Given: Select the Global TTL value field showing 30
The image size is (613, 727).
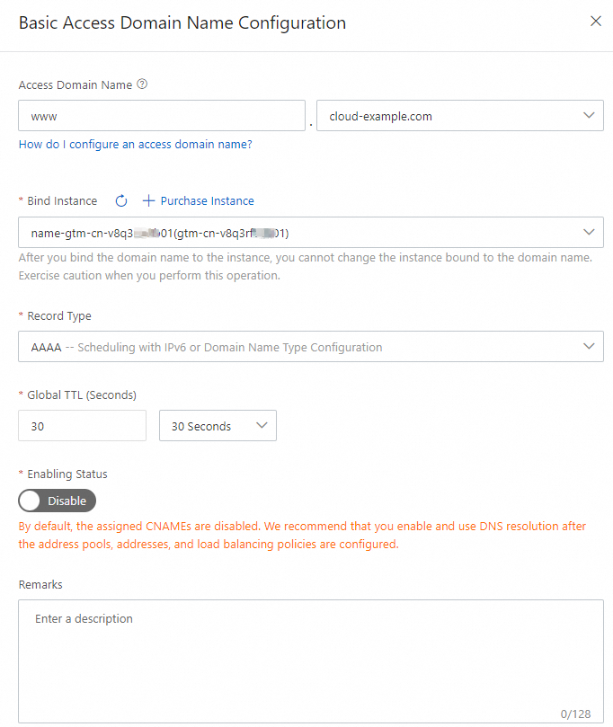Looking at the screenshot, I should pyautogui.click(x=82, y=425).
